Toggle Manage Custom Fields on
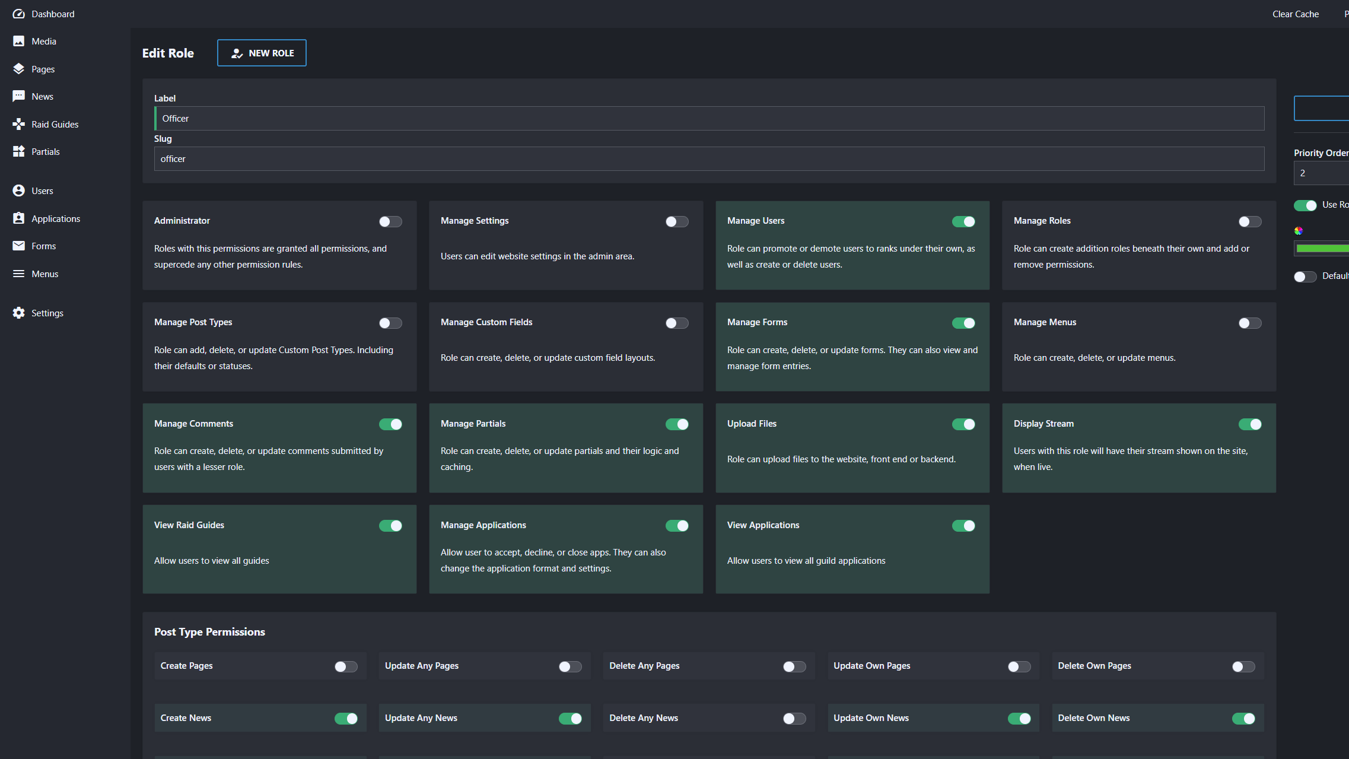The height and width of the screenshot is (759, 1349). pyautogui.click(x=677, y=323)
